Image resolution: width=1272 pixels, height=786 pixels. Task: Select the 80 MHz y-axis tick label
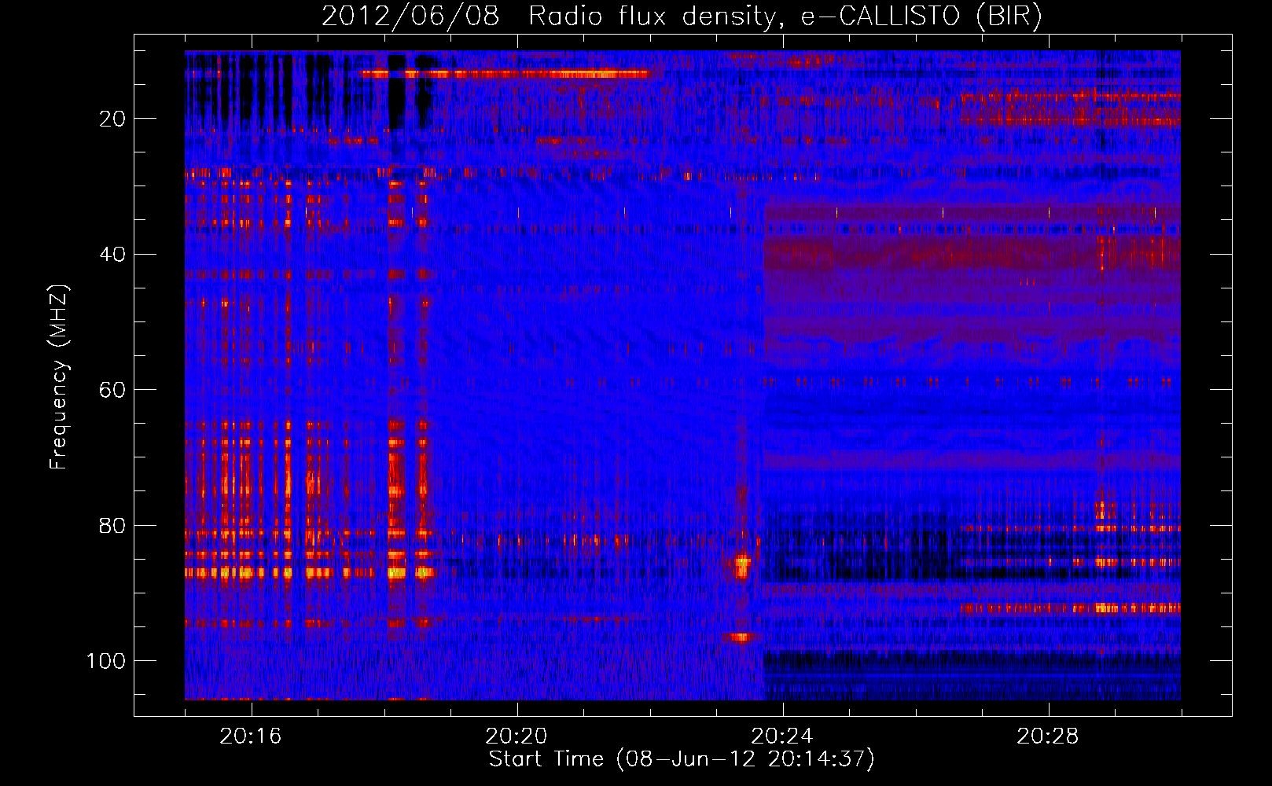112,525
